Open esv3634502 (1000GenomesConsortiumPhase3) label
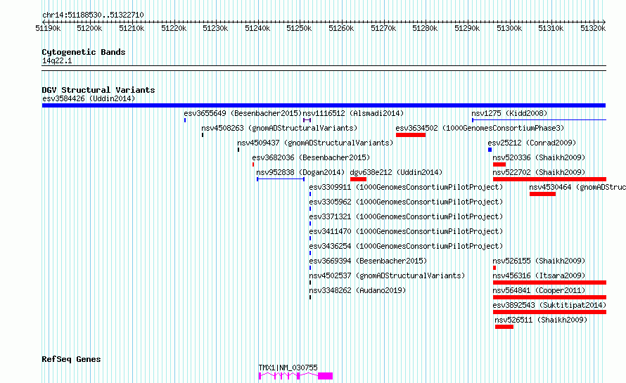This screenshot has height=383, width=626. [x=480, y=128]
